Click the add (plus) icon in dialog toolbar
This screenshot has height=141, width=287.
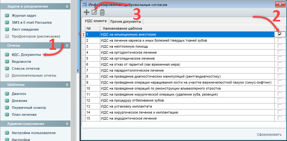86,12
